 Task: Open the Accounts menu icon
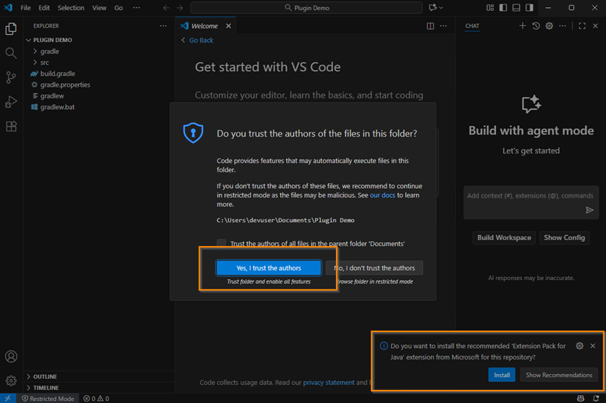(11, 356)
